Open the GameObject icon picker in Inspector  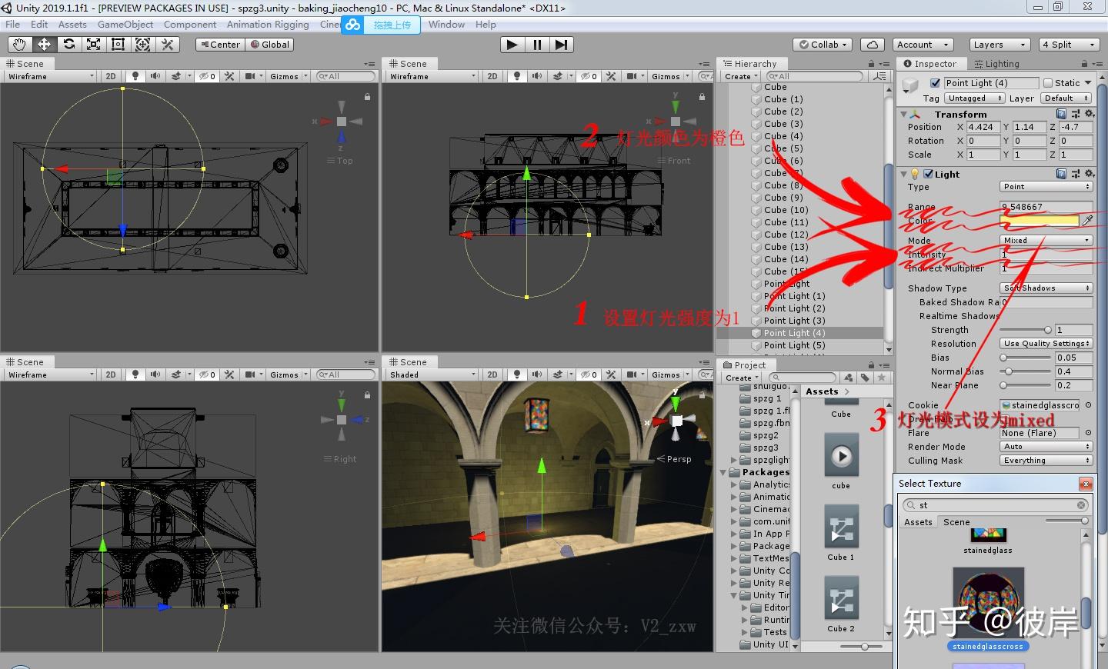[x=911, y=84]
